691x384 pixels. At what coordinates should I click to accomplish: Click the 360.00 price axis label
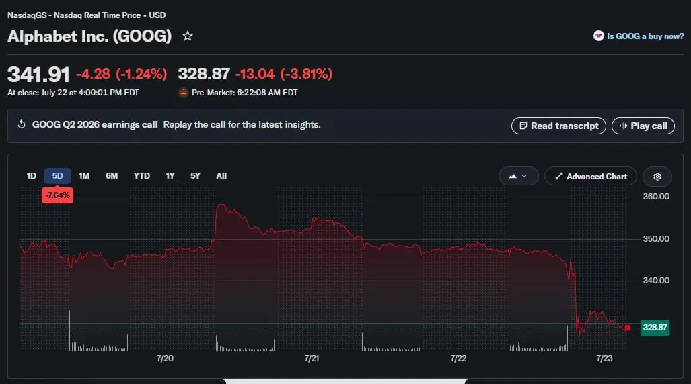point(656,197)
